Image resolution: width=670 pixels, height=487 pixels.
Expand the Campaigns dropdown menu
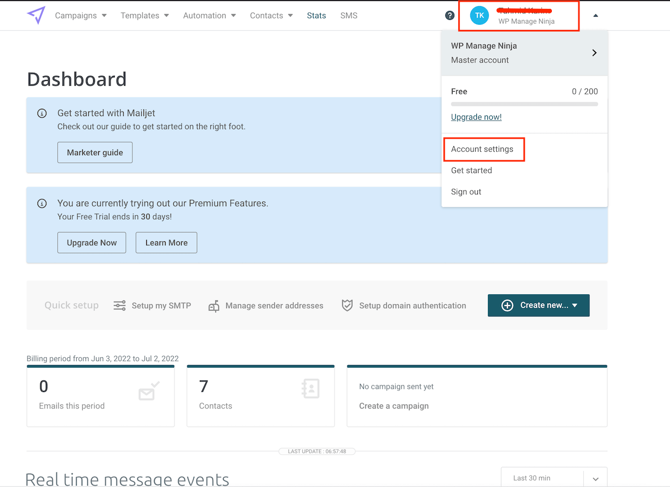(x=81, y=15)
